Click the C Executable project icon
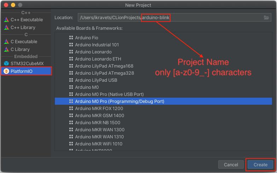Image resolution: width=277 pixels, height=173 pixels. click(x=6, y=41)
